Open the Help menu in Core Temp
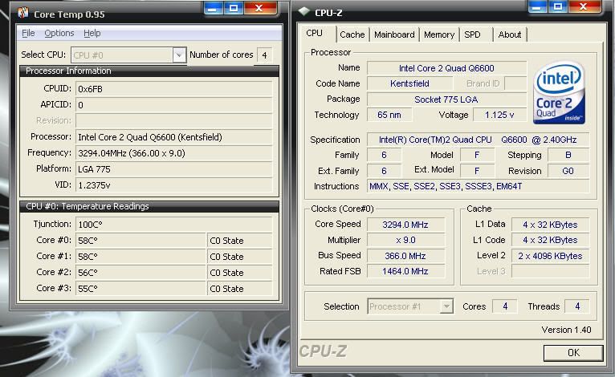615x377 pixels. (92, 34)
